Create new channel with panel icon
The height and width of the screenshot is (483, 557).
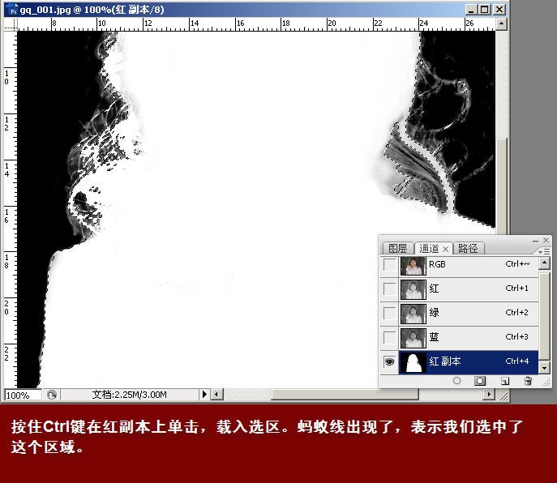[x=504, y=380]
